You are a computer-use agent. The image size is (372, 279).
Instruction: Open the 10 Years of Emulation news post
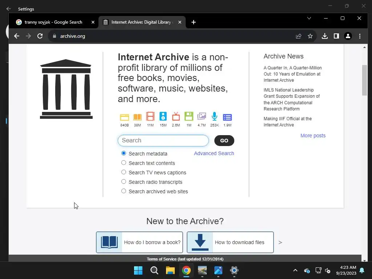point(292,74)
